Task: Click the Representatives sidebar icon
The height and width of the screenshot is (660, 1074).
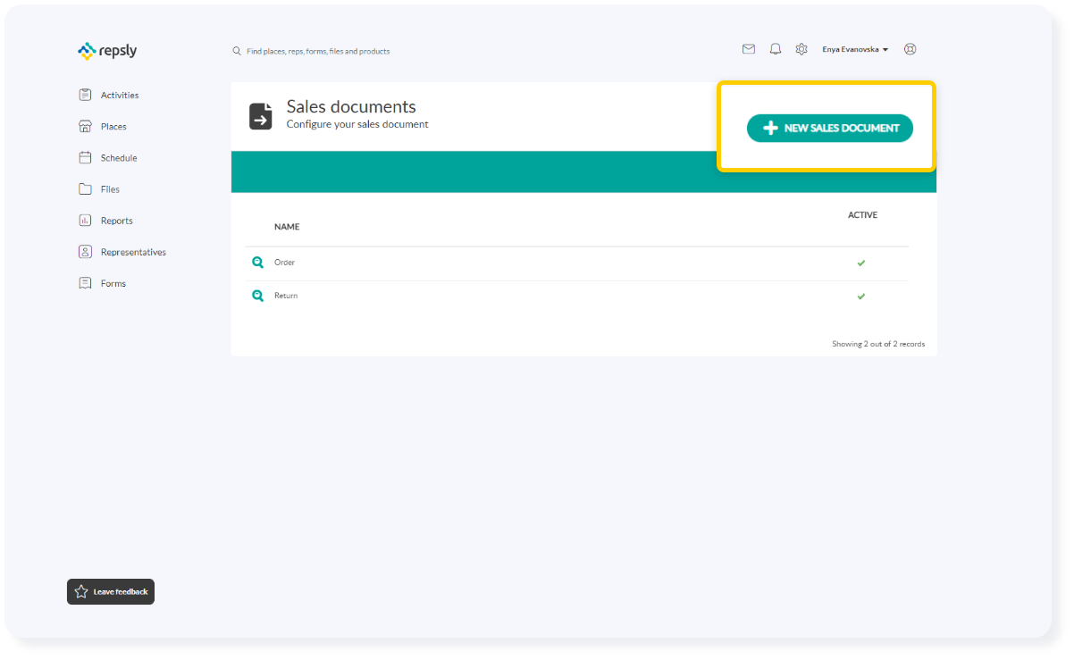Action: tap(85, 252)
